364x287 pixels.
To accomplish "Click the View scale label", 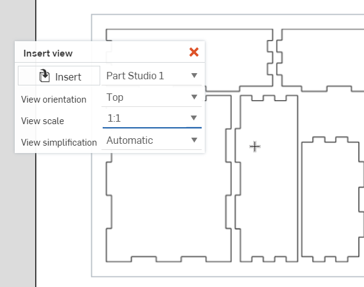I will tap(42, 121).
